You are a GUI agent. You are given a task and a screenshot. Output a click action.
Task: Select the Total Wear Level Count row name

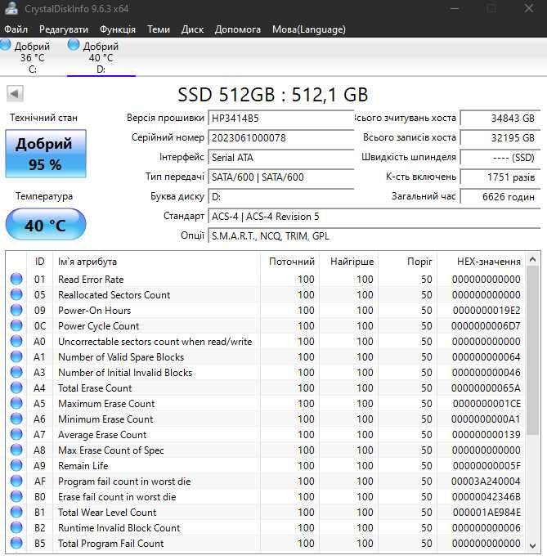click(107, 512)
